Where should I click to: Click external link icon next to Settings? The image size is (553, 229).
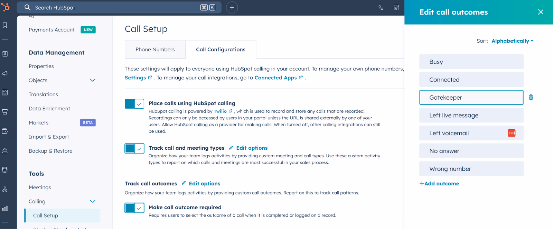point(150,78)
